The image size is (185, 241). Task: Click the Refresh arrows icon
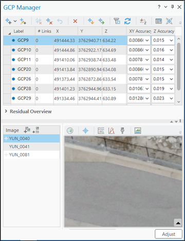[127, 21]
